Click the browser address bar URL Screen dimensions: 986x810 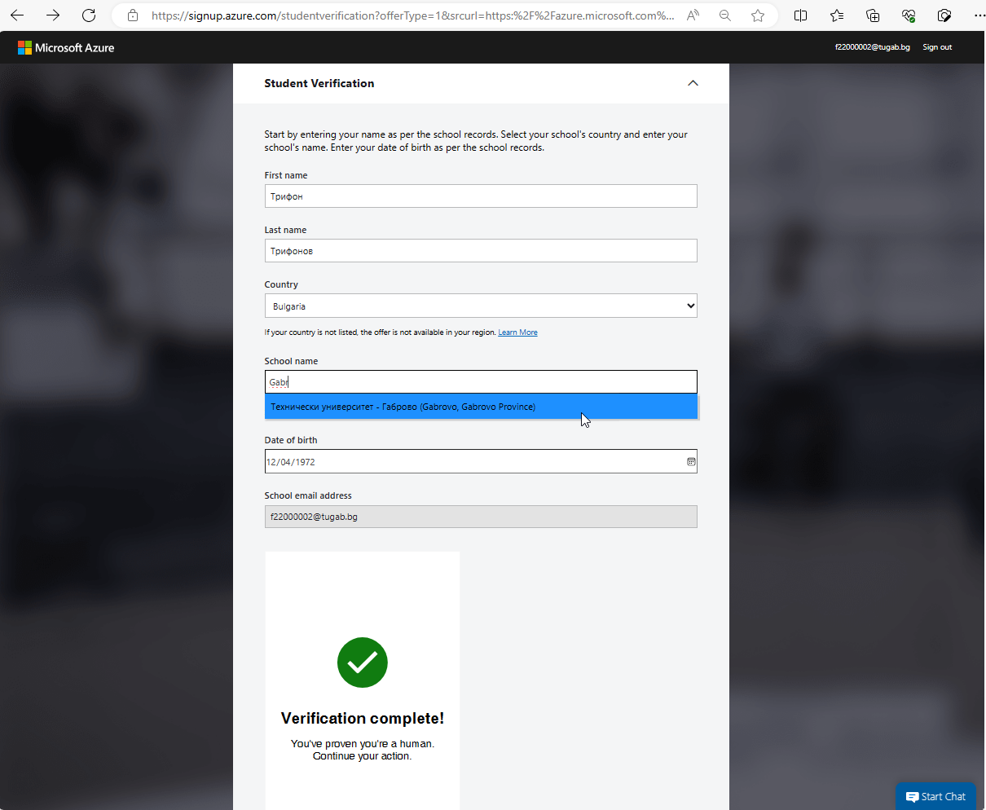(412, 15)
